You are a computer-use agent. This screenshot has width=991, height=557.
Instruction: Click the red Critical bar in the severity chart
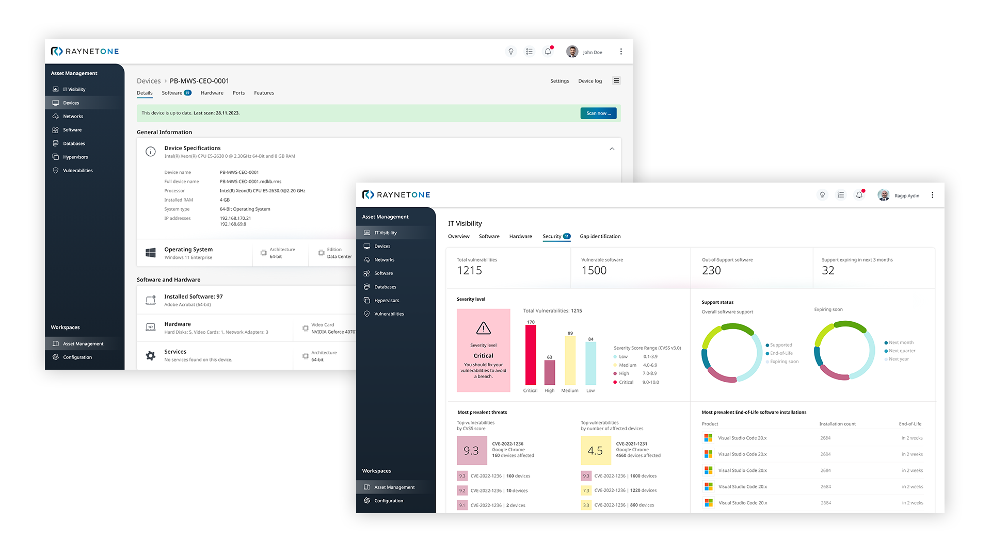531,355
